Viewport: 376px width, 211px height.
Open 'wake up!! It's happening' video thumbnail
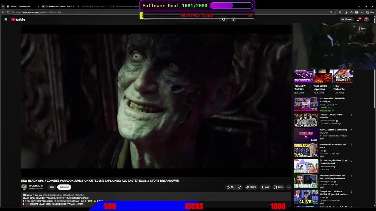pos(323,76)
